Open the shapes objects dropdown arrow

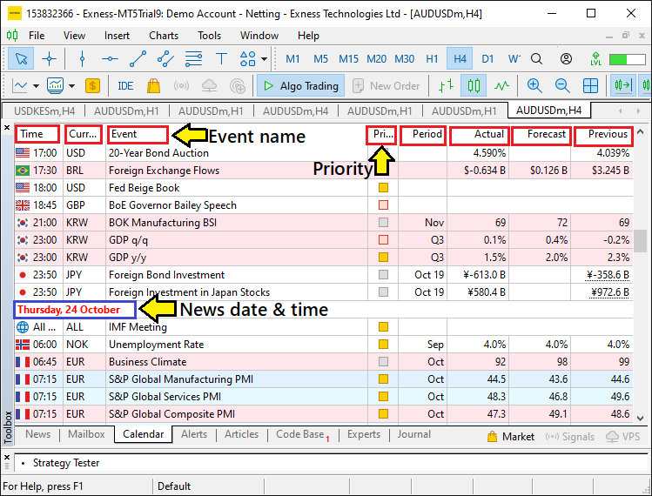[264, 58]
